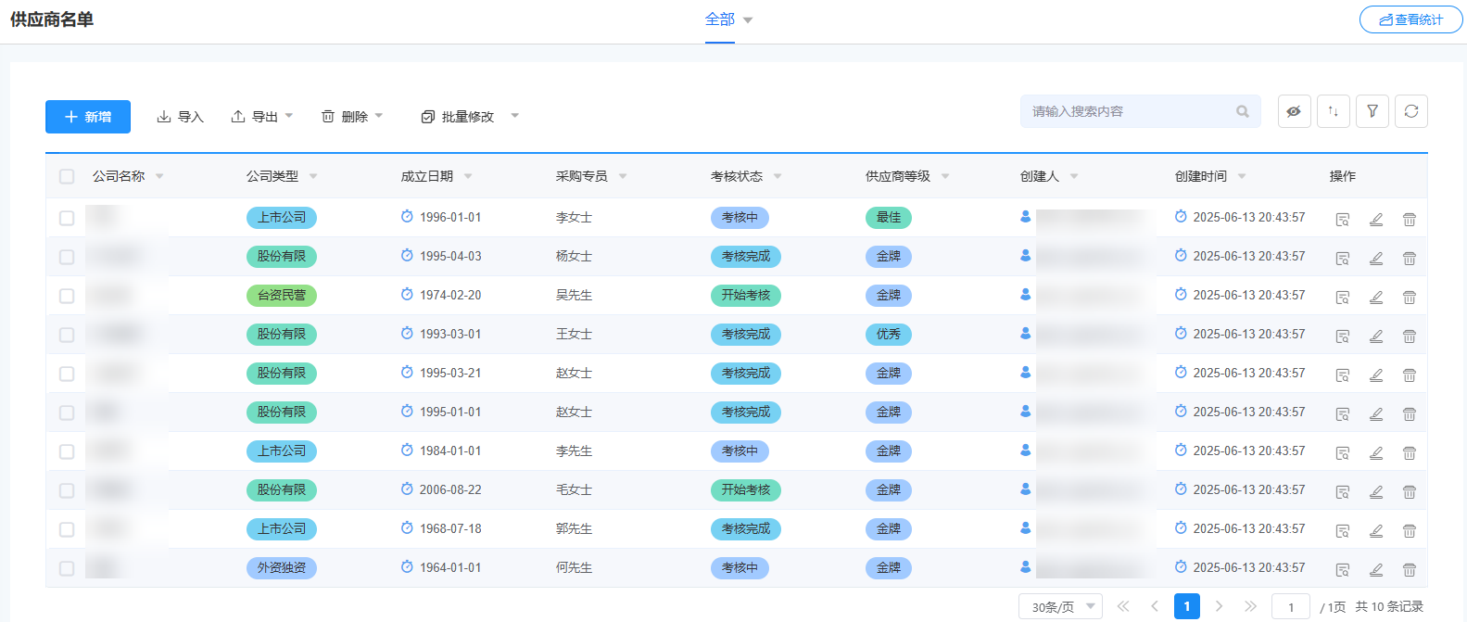Delete the 吴先生 supplier row
Image resolution: width=1467 pixels, height=622 pixels.
(1410, 298)
